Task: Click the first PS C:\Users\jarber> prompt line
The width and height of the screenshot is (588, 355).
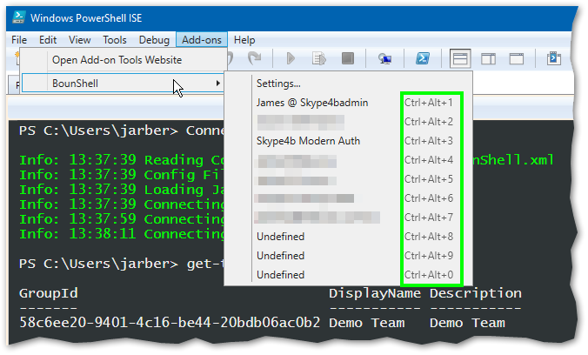Action: (122, 131)
